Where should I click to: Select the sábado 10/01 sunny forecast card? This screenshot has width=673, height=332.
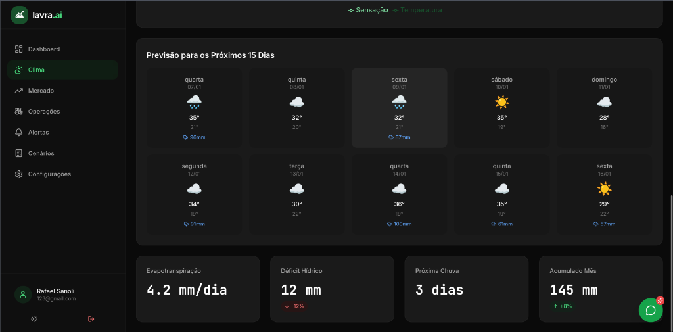point(501,108)
